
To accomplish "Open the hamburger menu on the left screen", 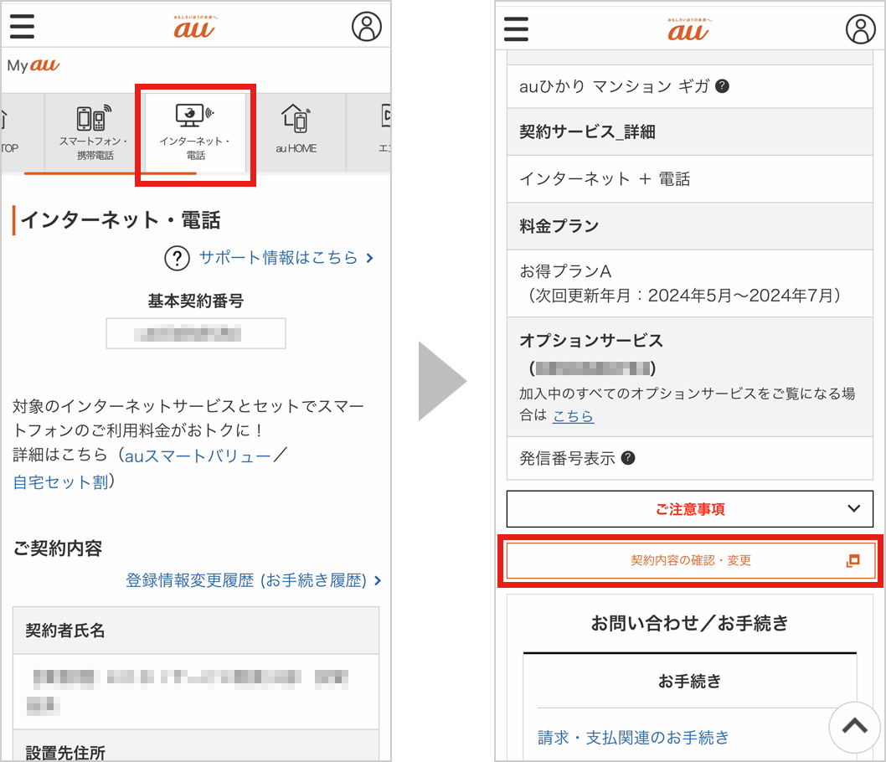I will click(x=22, y=26).
